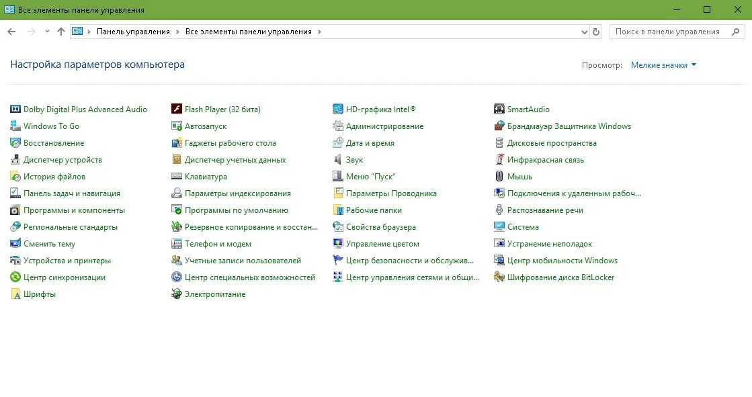Open Устройства и принтеры
The height and width of the screenshot is (397, 752).
coord(67,261)
